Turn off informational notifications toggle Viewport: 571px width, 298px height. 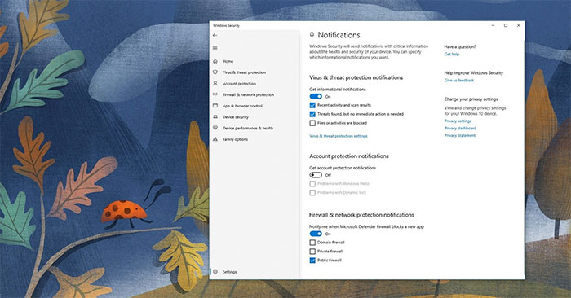[x=316, y=96]
